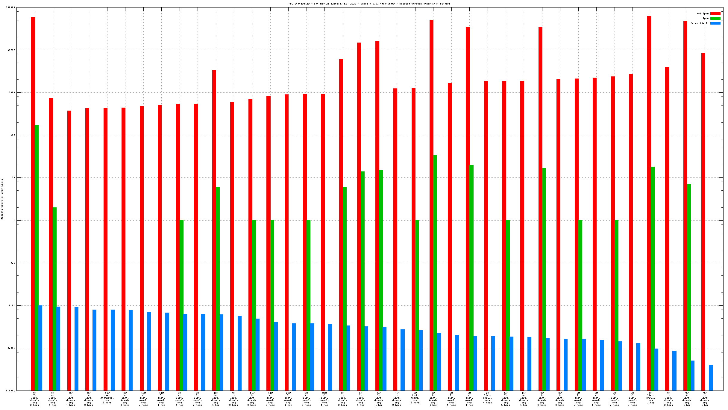
Task: Click the 14@ 3.list.dnswl.org x-axis label
Action: click(x=161, y=399)
